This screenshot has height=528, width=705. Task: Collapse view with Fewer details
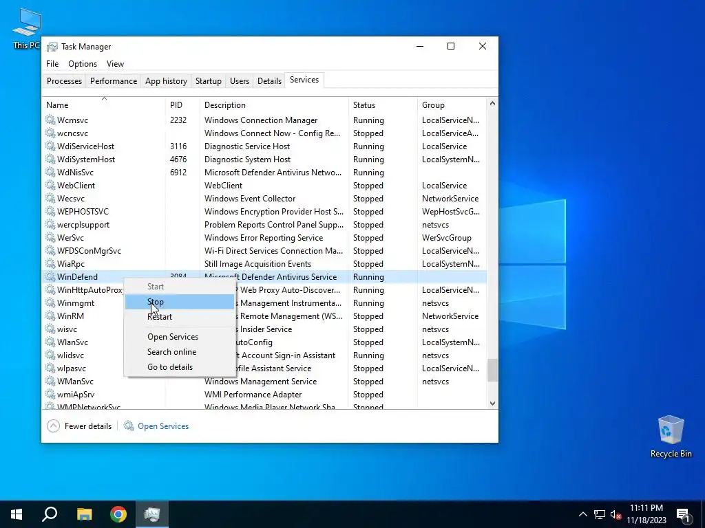(79, 426)
